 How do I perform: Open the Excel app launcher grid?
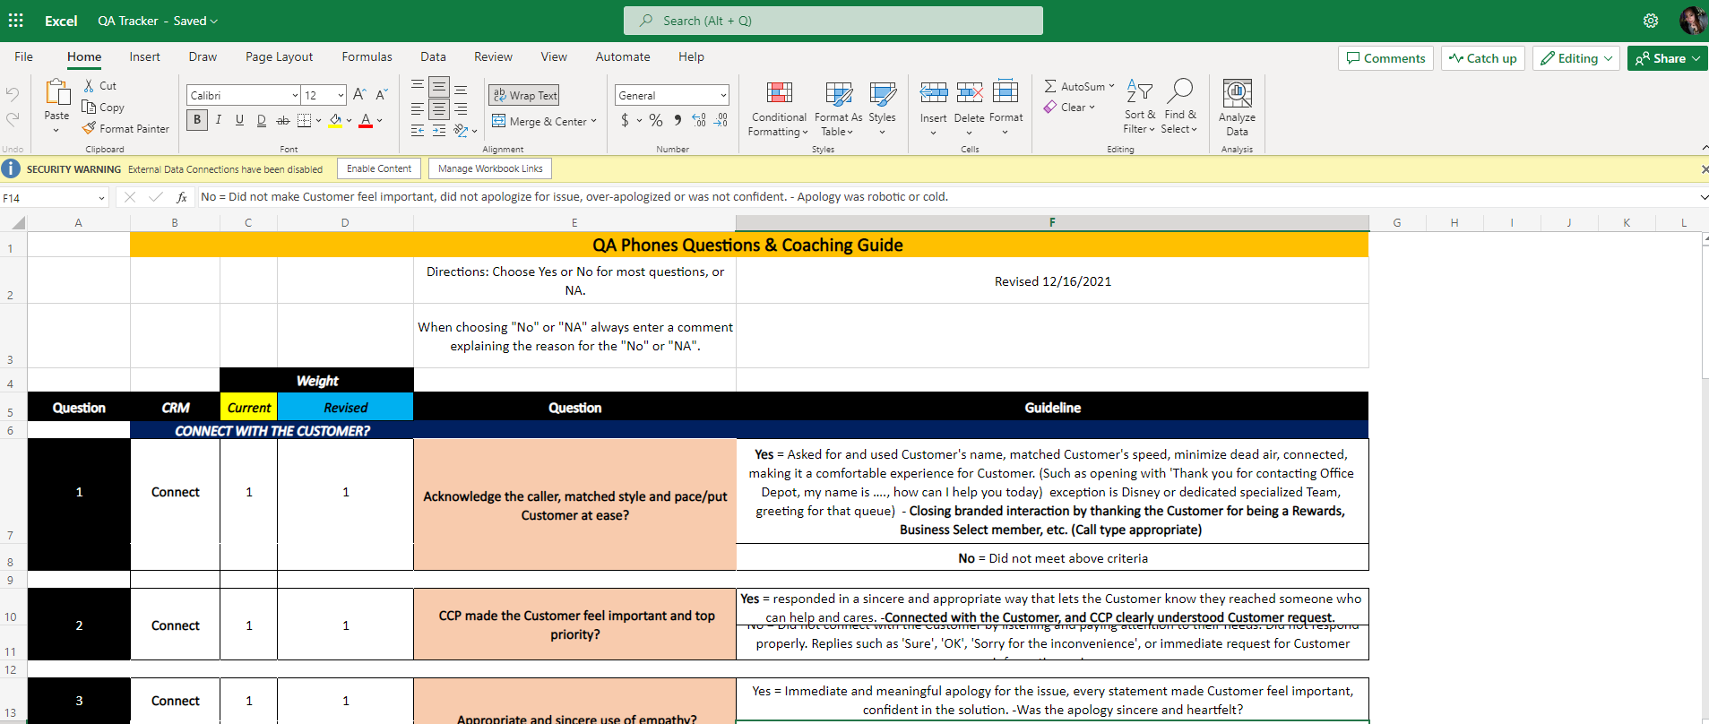point(16,21)
